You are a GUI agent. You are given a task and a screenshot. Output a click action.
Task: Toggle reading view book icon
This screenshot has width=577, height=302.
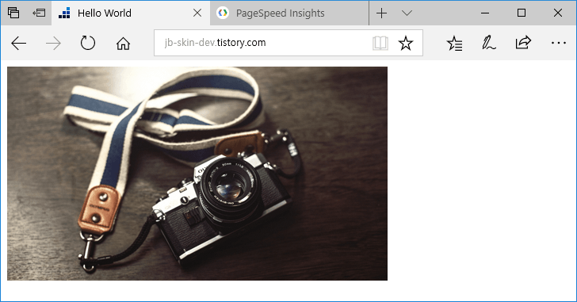click(x=380, y=43)
